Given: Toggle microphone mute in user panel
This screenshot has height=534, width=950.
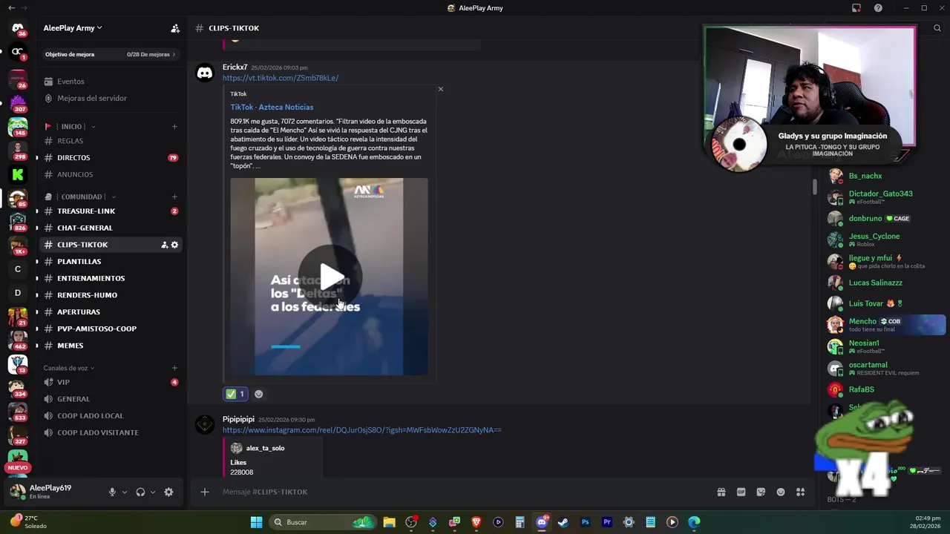Looking at the screenshot, I should [x=112, y=492].
